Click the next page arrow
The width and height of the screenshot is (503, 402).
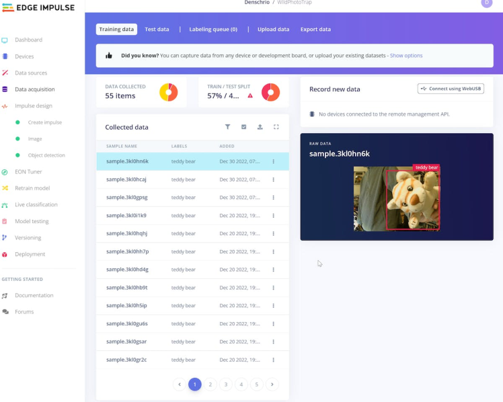pyautogui.click(x=272, y=384)
